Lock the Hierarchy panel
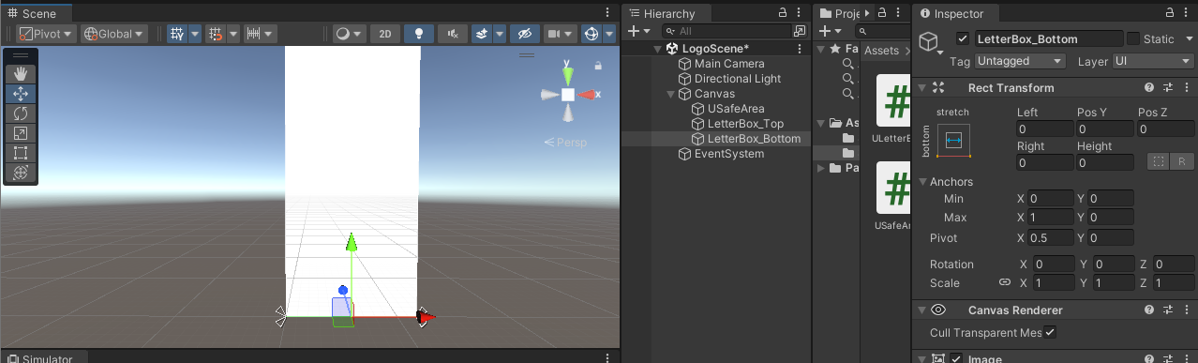1198x363 pixels. click(784, 13)
